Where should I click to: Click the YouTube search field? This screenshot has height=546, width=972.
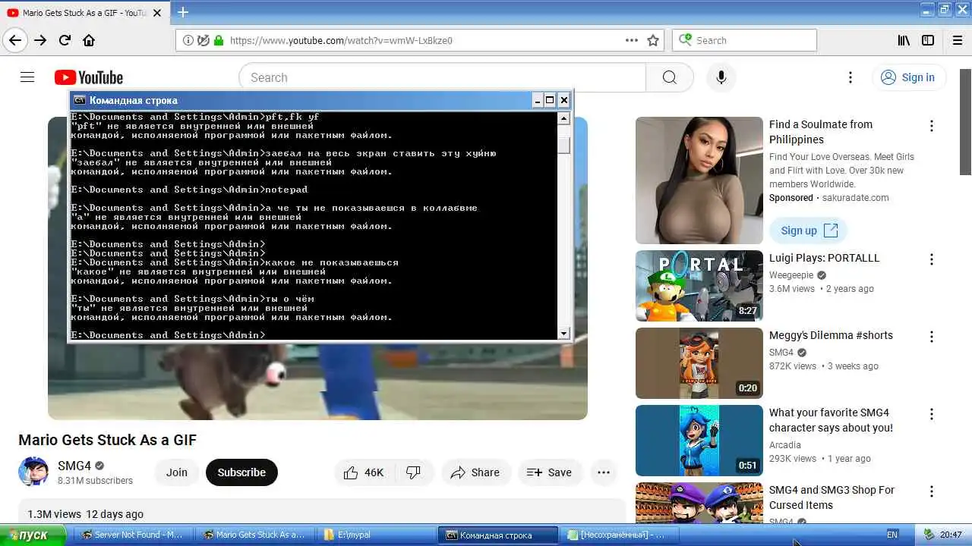pos(442,77)
